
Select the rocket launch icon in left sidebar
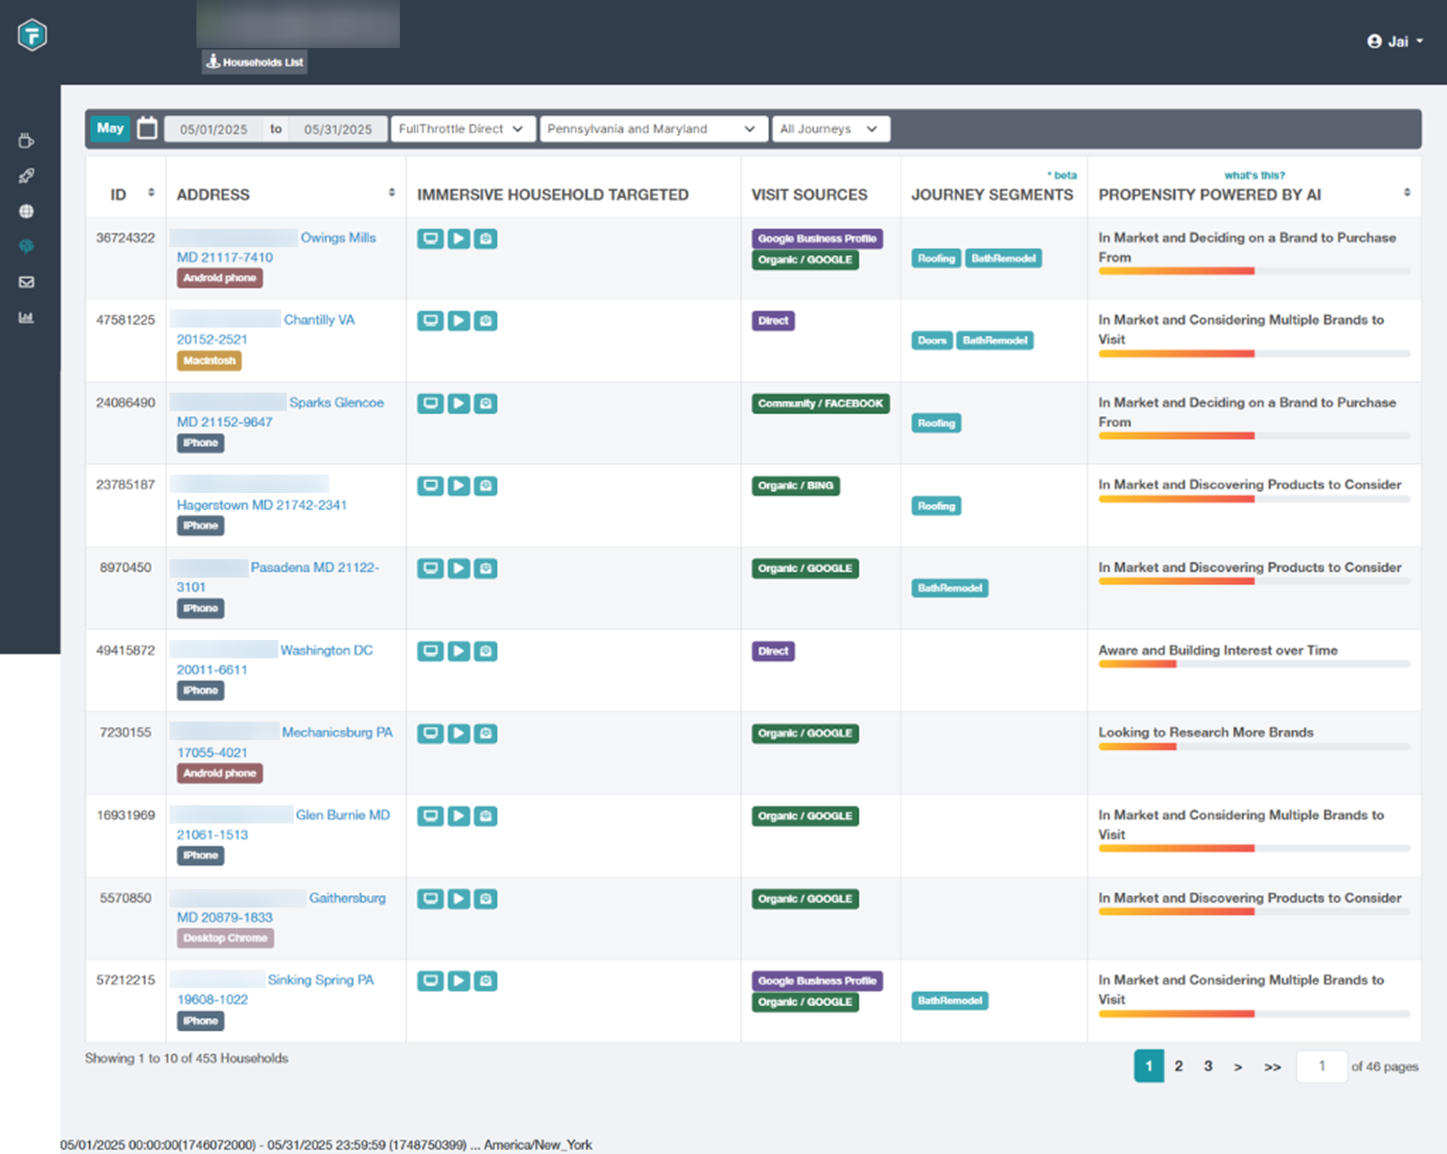26,176
